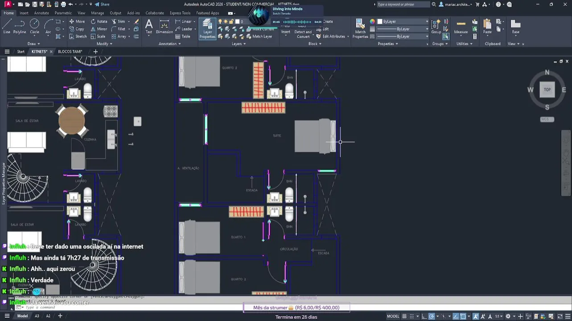Viewport: 572px width, 321px height.
Task: Insert a Table from Annotation panel
Action: click(x=183, y=37)
